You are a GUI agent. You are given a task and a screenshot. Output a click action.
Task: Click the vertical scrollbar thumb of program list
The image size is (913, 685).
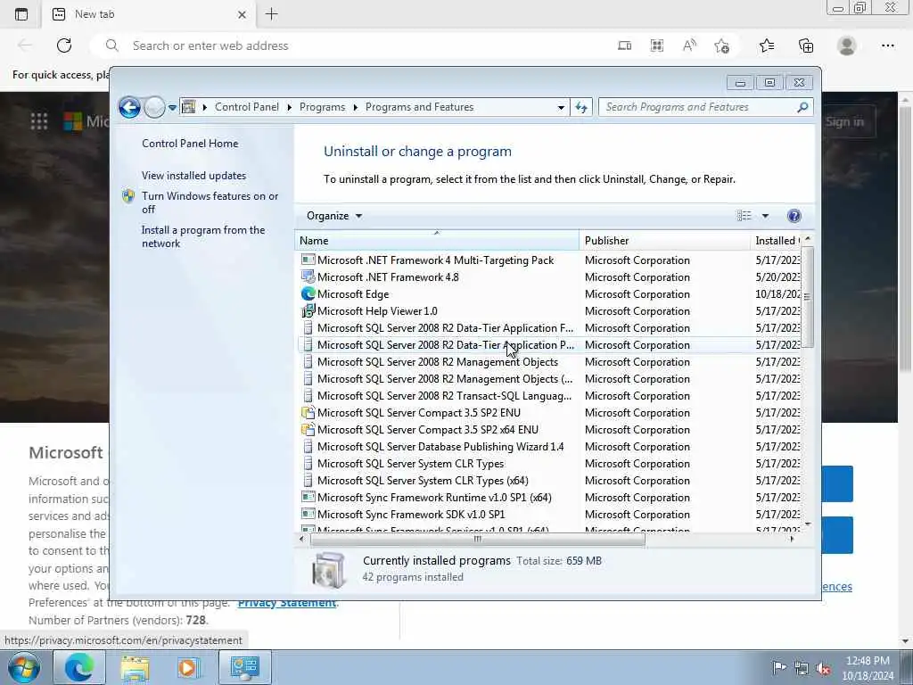tap(807, 297)
